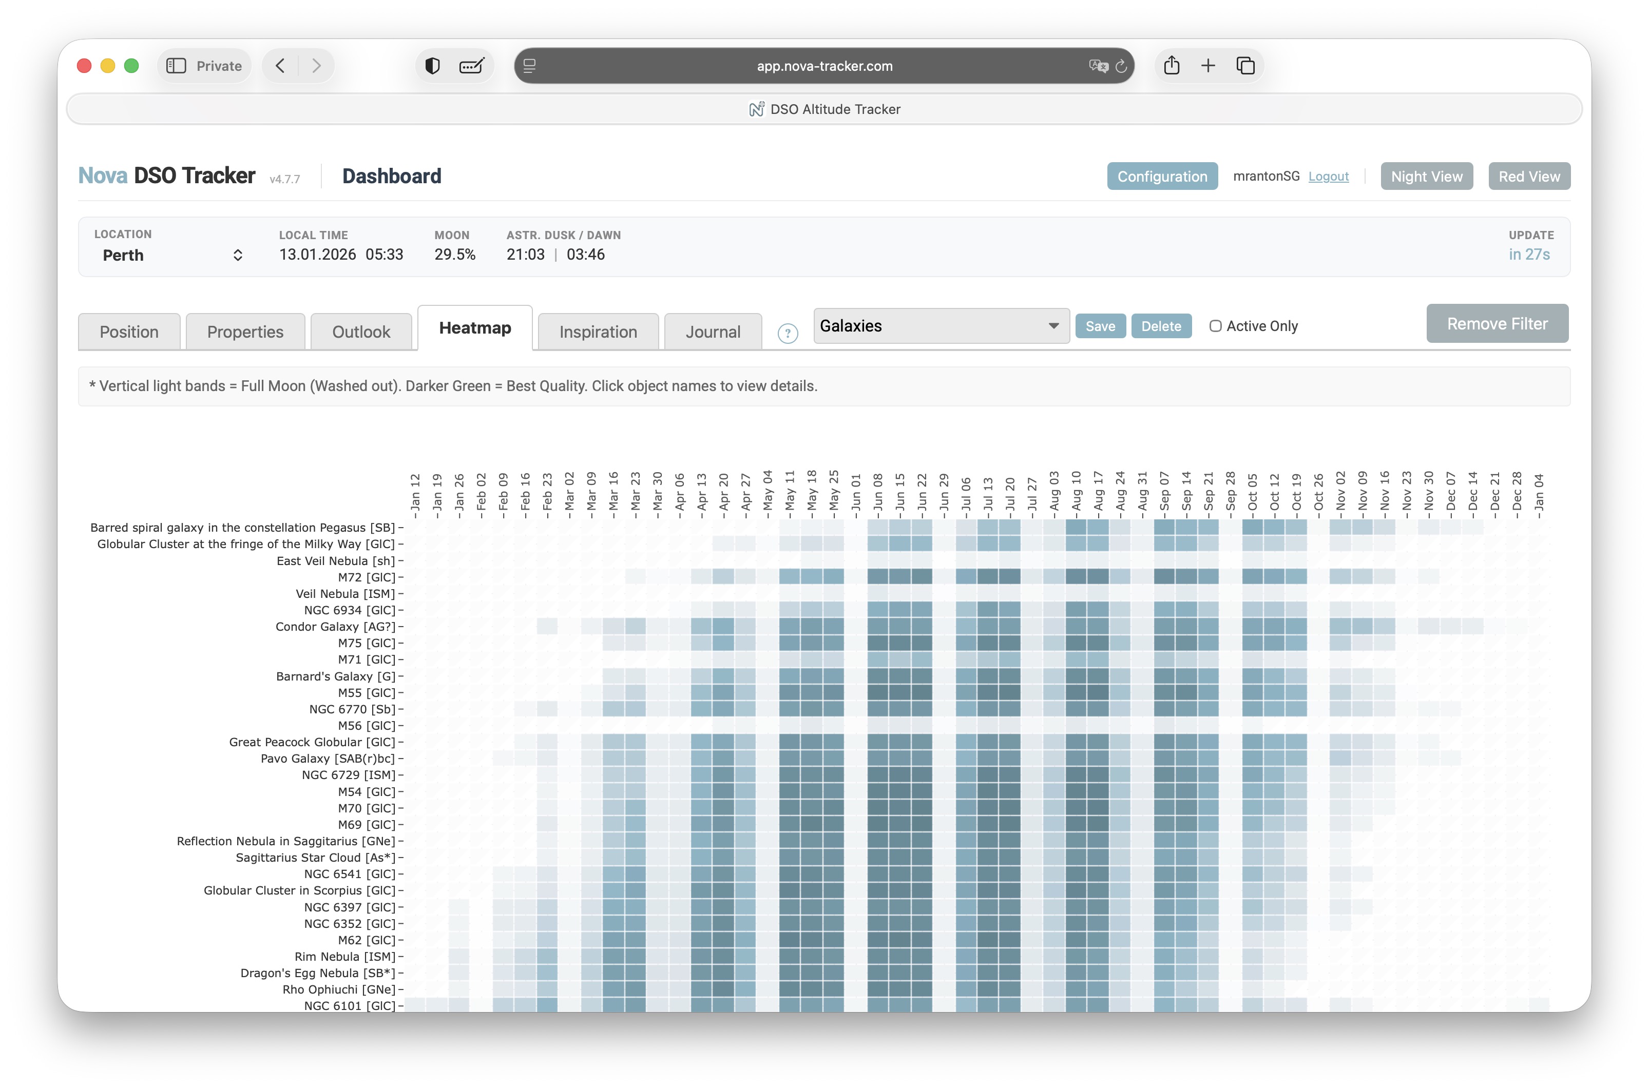This screenshot has width=1649, height=1088.
Task: Click the Logout link
Action: [1328, 176]
